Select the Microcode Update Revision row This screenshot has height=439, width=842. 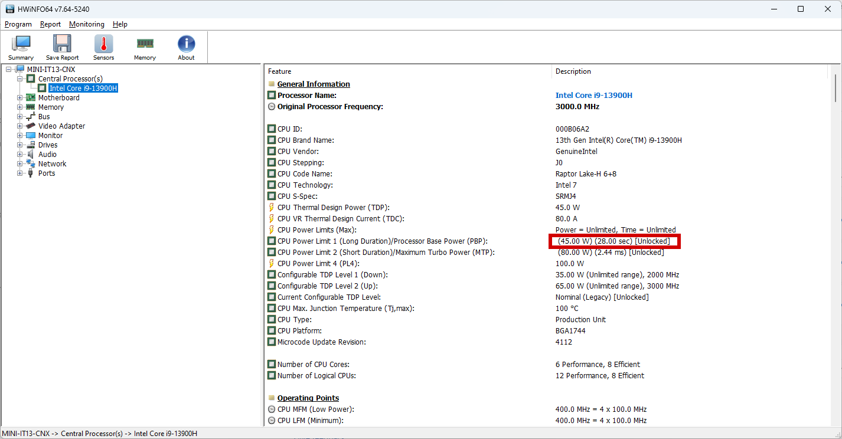click(546, 342)
